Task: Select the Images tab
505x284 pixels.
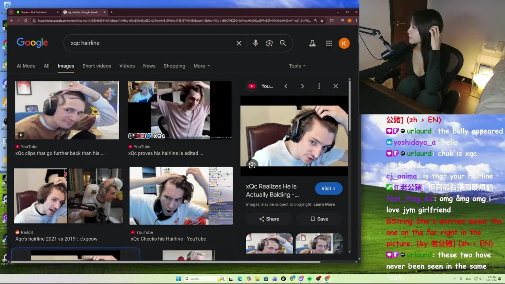Action: pos(66,66)
